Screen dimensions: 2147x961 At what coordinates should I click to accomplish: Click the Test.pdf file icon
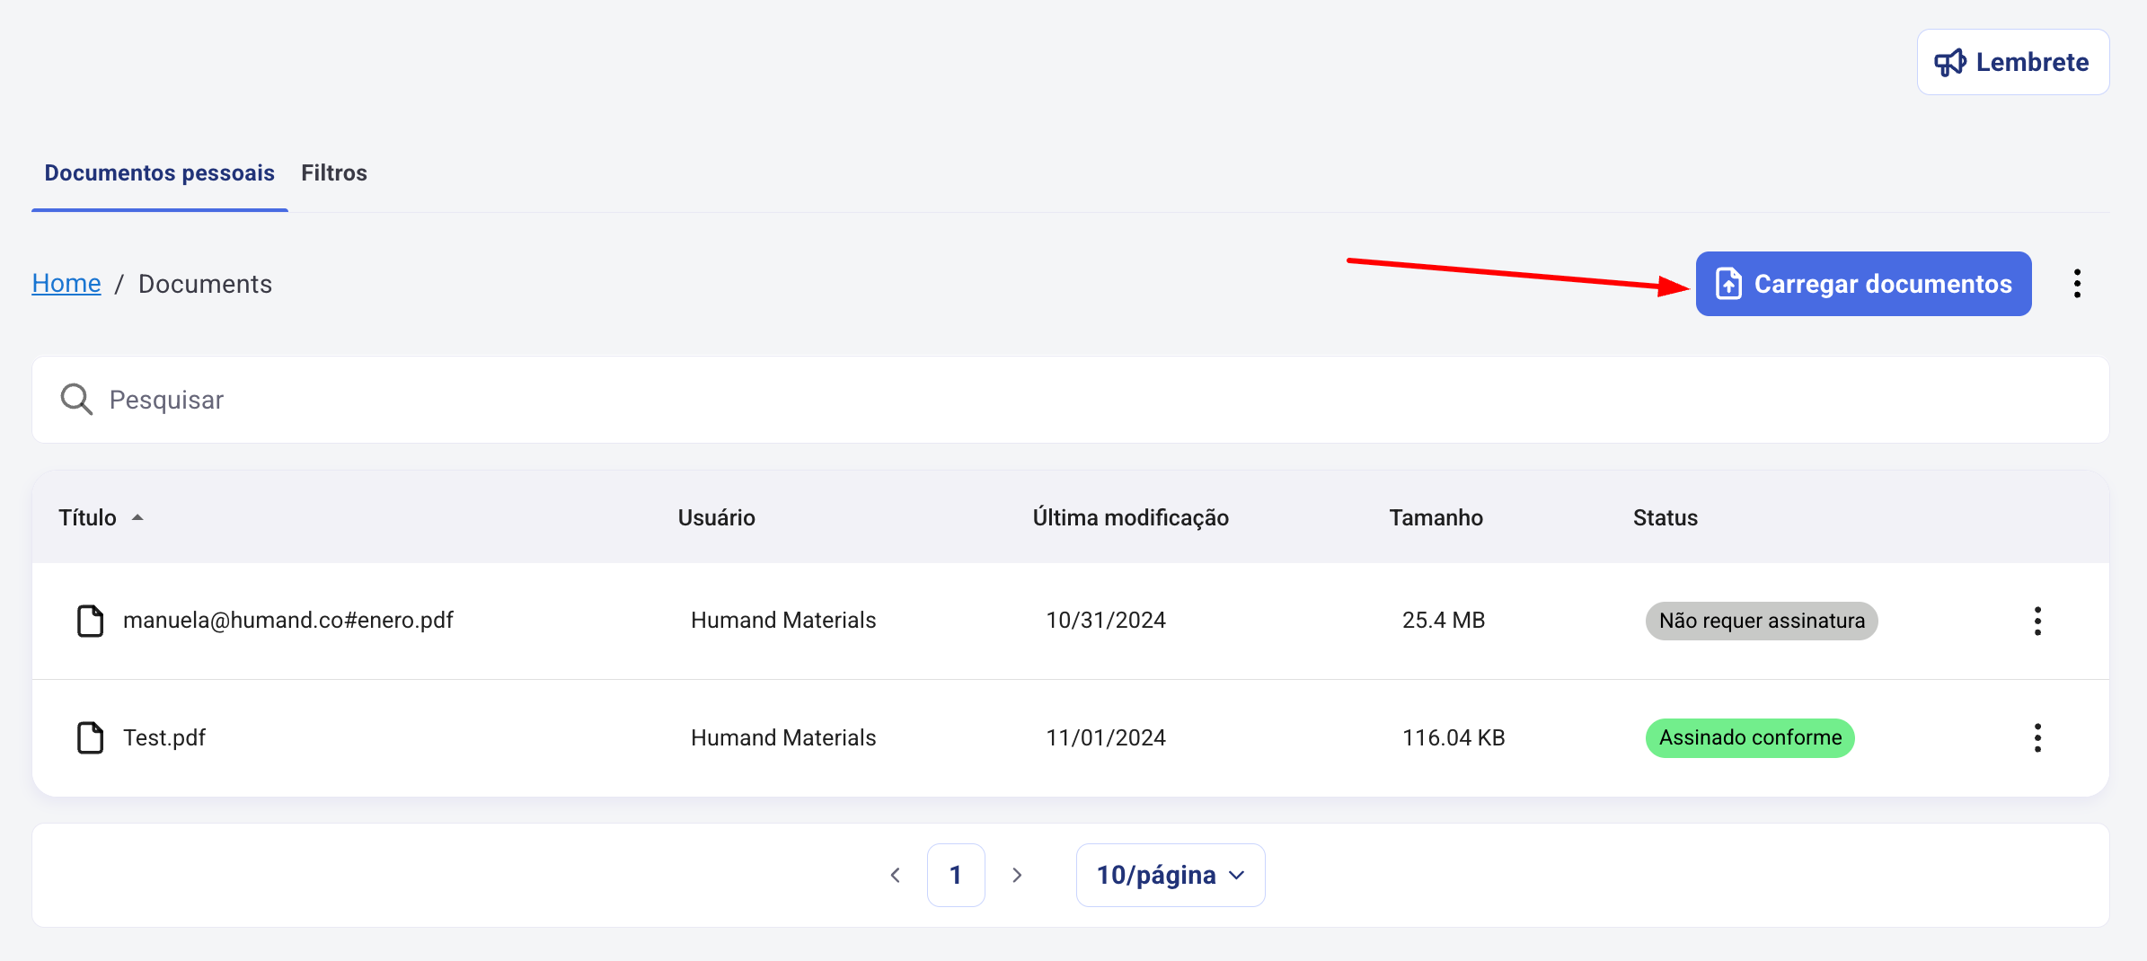point(90,737)
